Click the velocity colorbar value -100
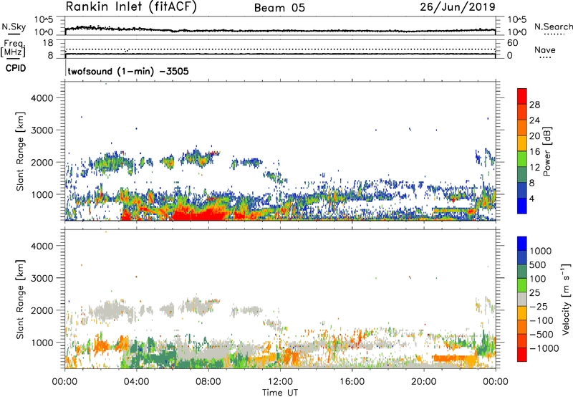Viewport: 573px width, 397px height. point(541,320)
